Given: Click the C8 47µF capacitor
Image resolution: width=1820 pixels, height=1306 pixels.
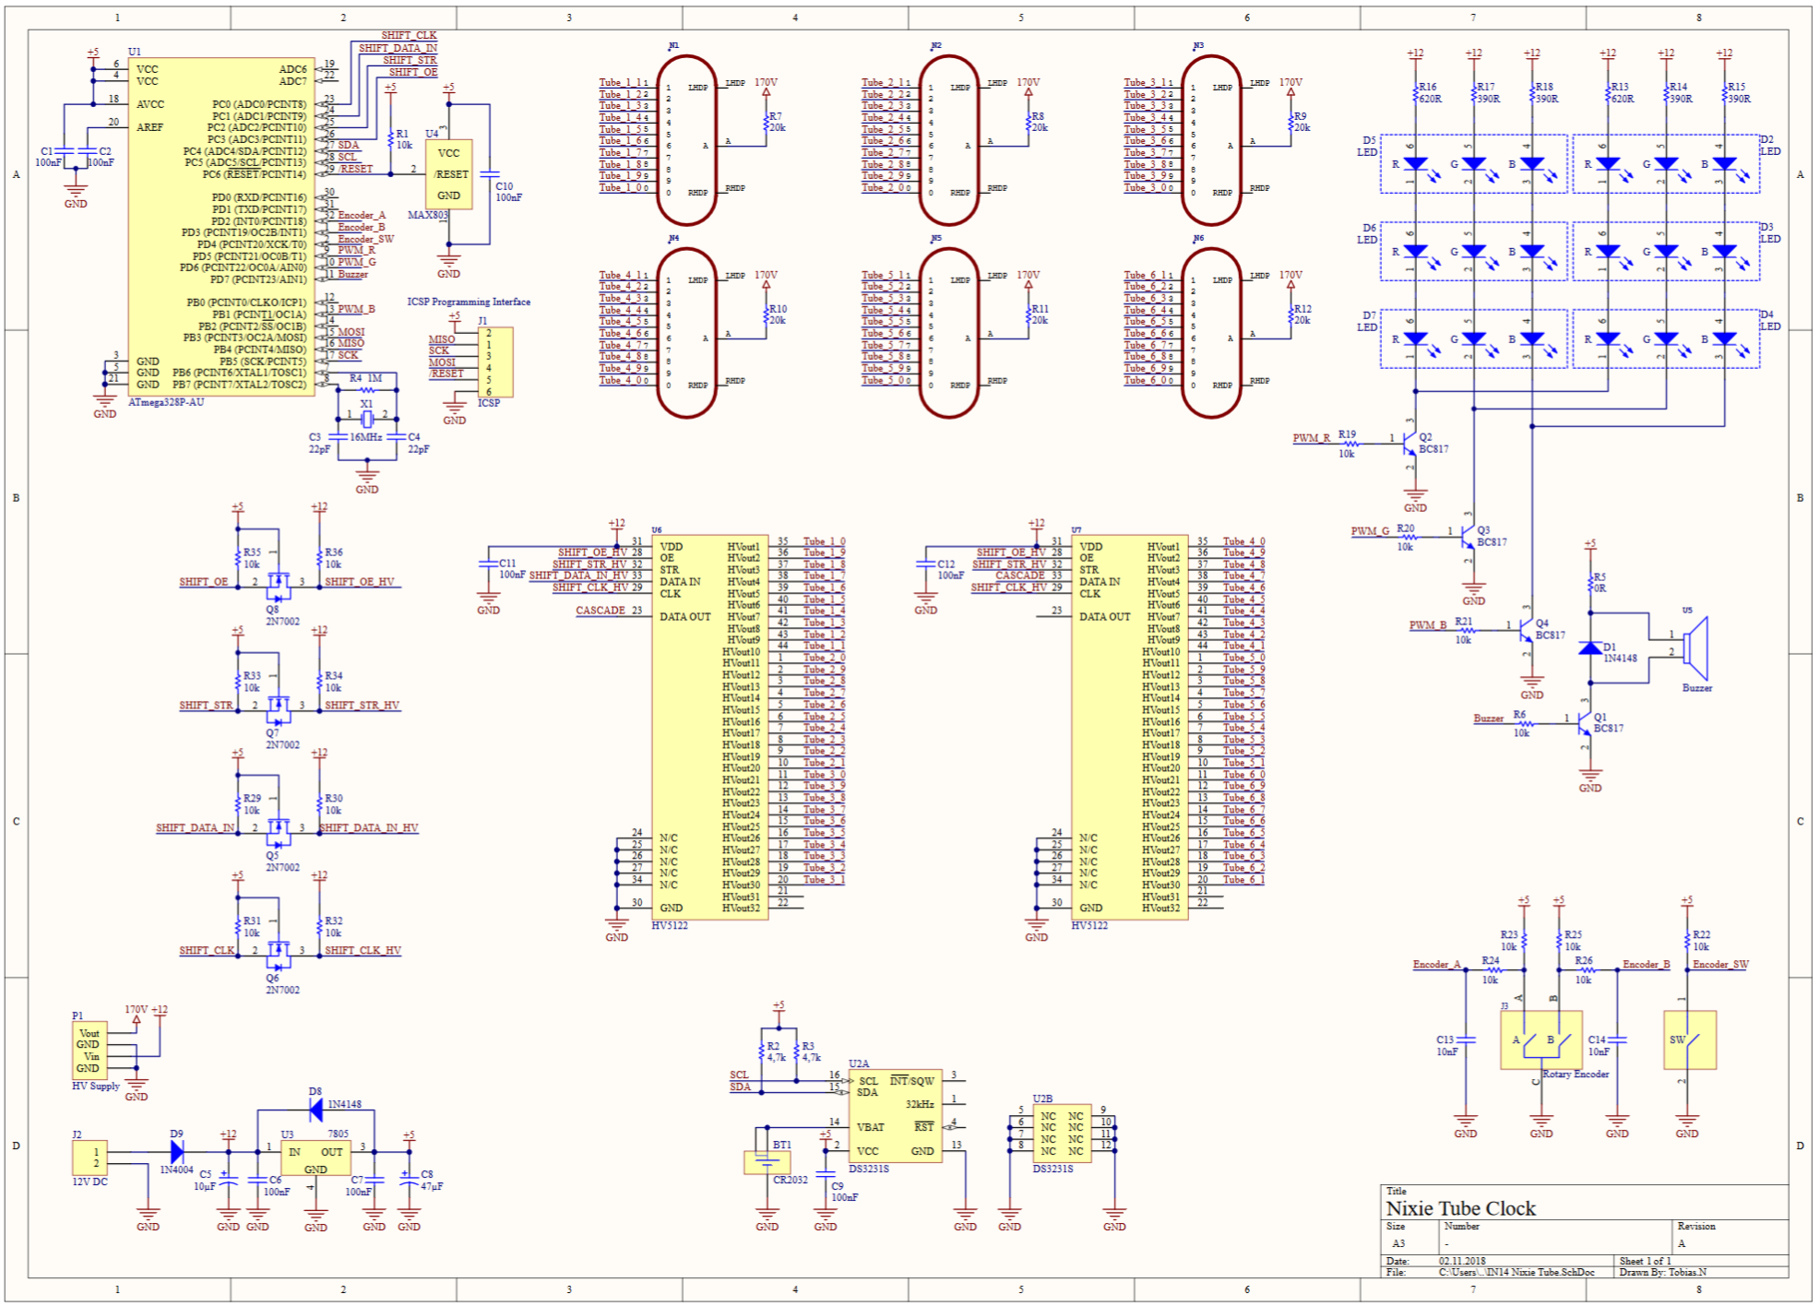Looking at the screenshot, I should [409, 1180].
